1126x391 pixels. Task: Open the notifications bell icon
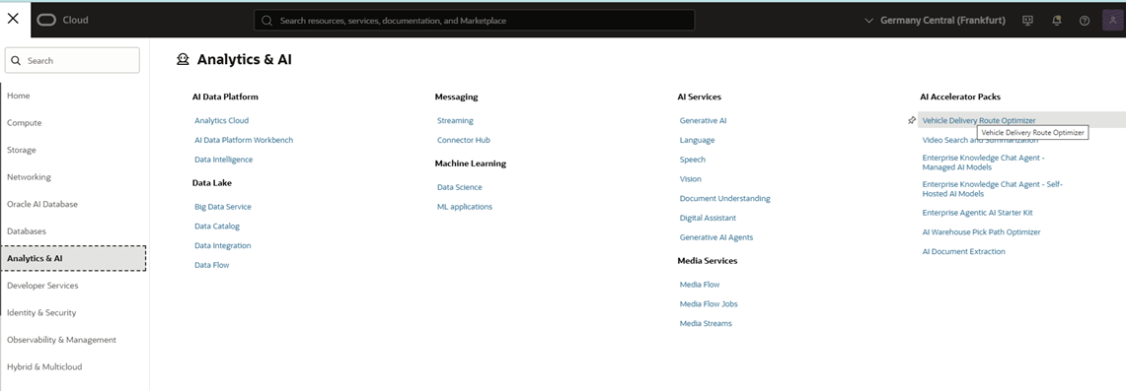[x=1056, y=21]
